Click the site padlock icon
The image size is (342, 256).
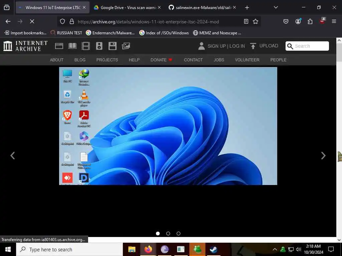click(x=71, y=21)
